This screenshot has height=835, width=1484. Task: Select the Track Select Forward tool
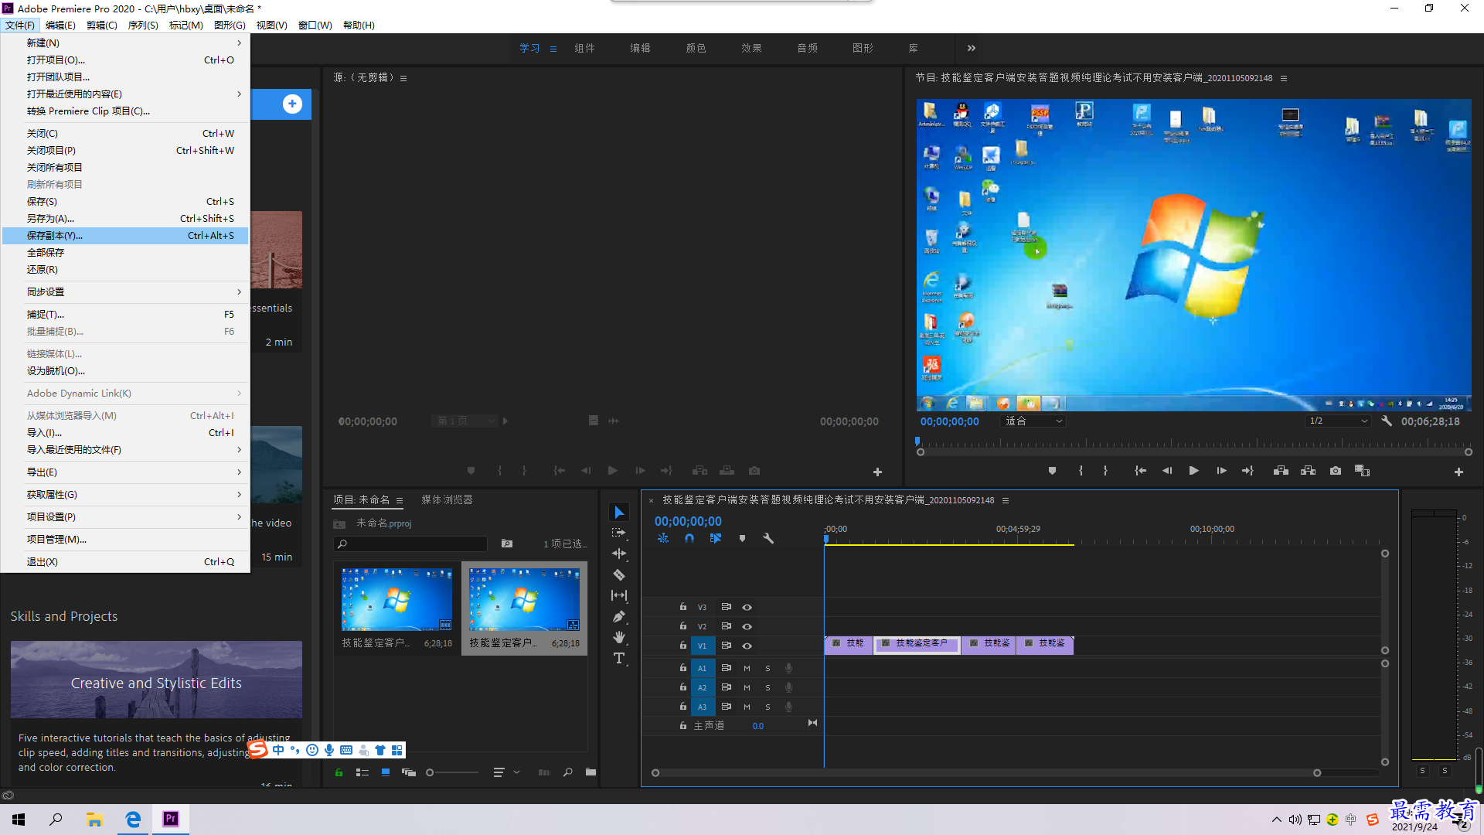click(619, 533)
